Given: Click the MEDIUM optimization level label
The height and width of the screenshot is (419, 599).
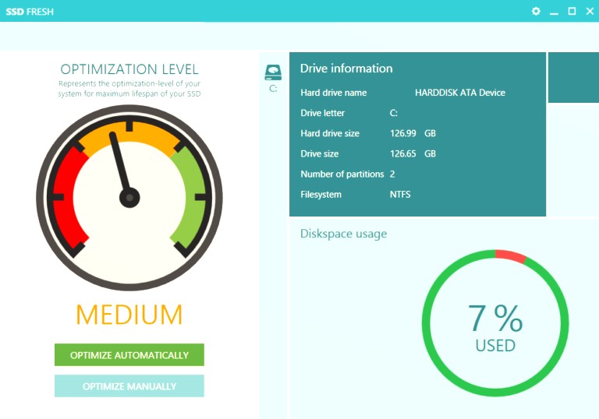Looking at the screenshot, I should click(x=129, y=315).
